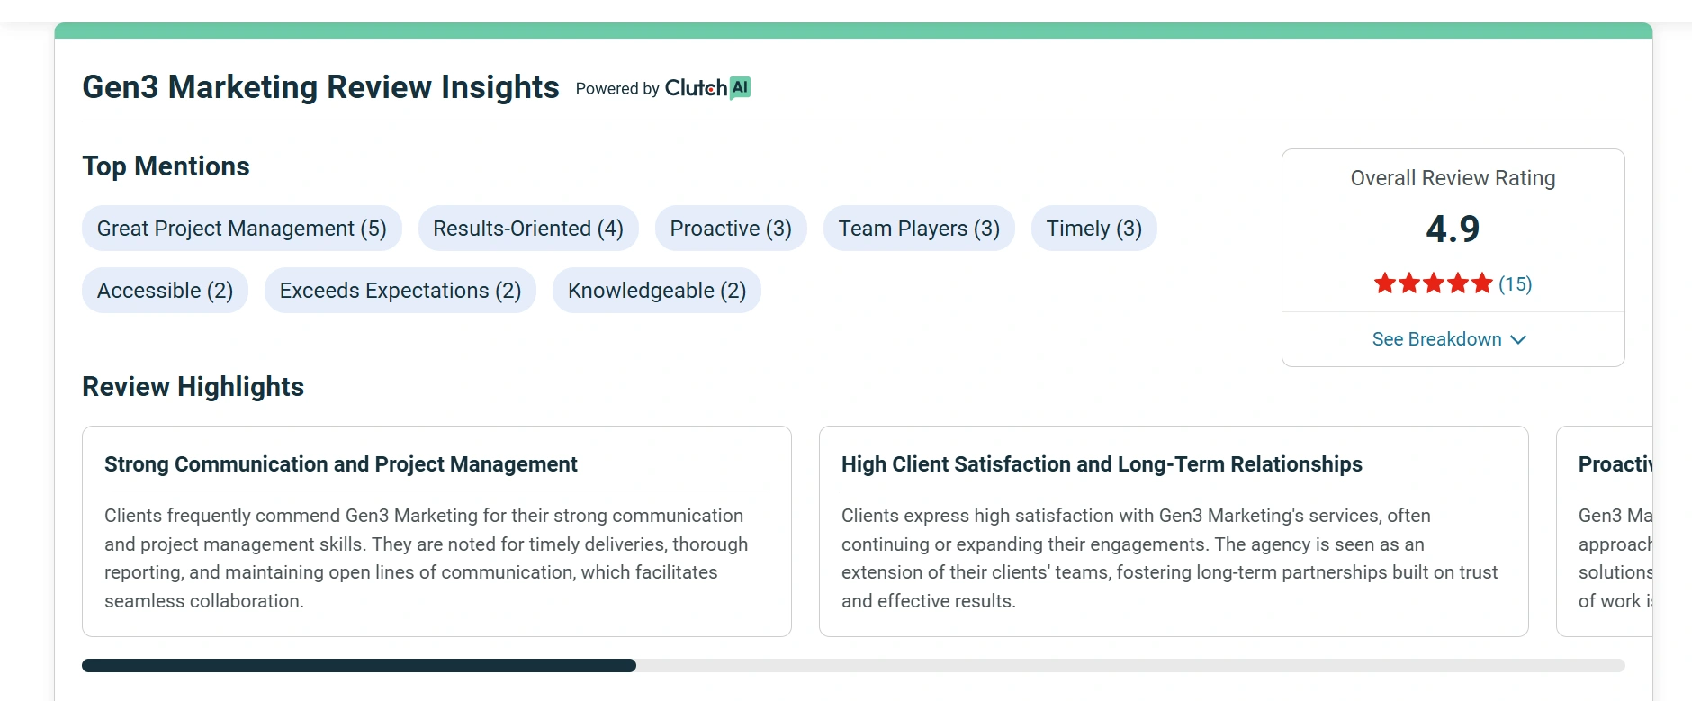The height and width of the screenshot is (701, 1692).
Task: Open the High Client Satisfaction highlight card
Action: point(1174,531)
